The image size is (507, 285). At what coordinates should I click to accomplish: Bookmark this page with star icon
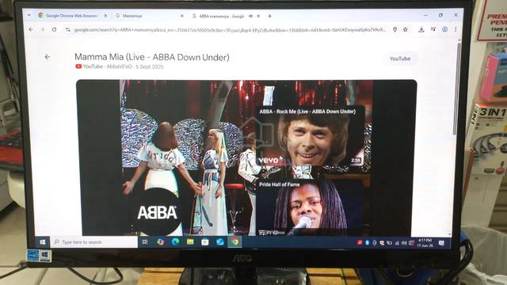[x=406, y=29]
